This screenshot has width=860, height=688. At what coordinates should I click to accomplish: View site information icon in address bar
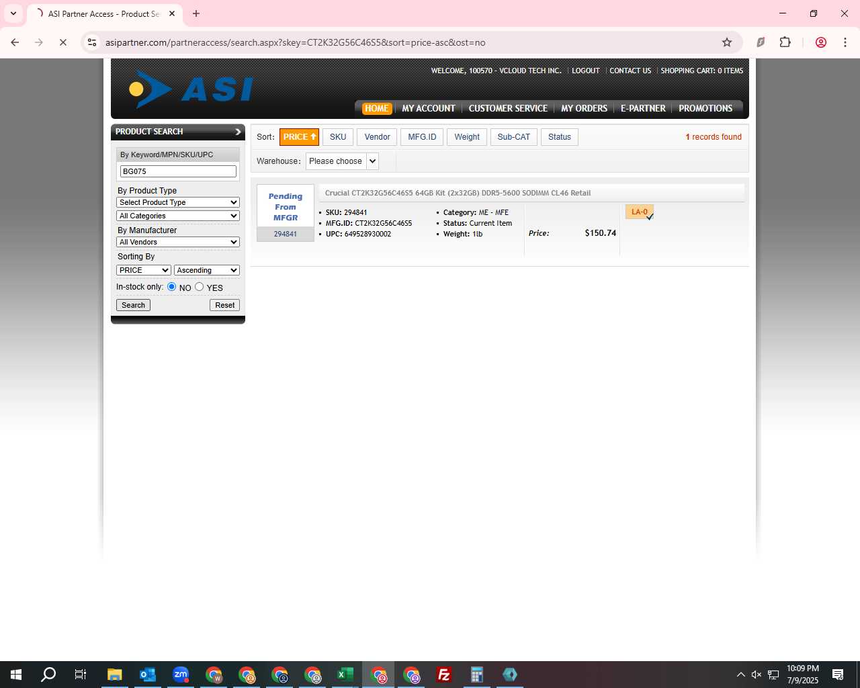pyautogui.click(x=92, y=42)
